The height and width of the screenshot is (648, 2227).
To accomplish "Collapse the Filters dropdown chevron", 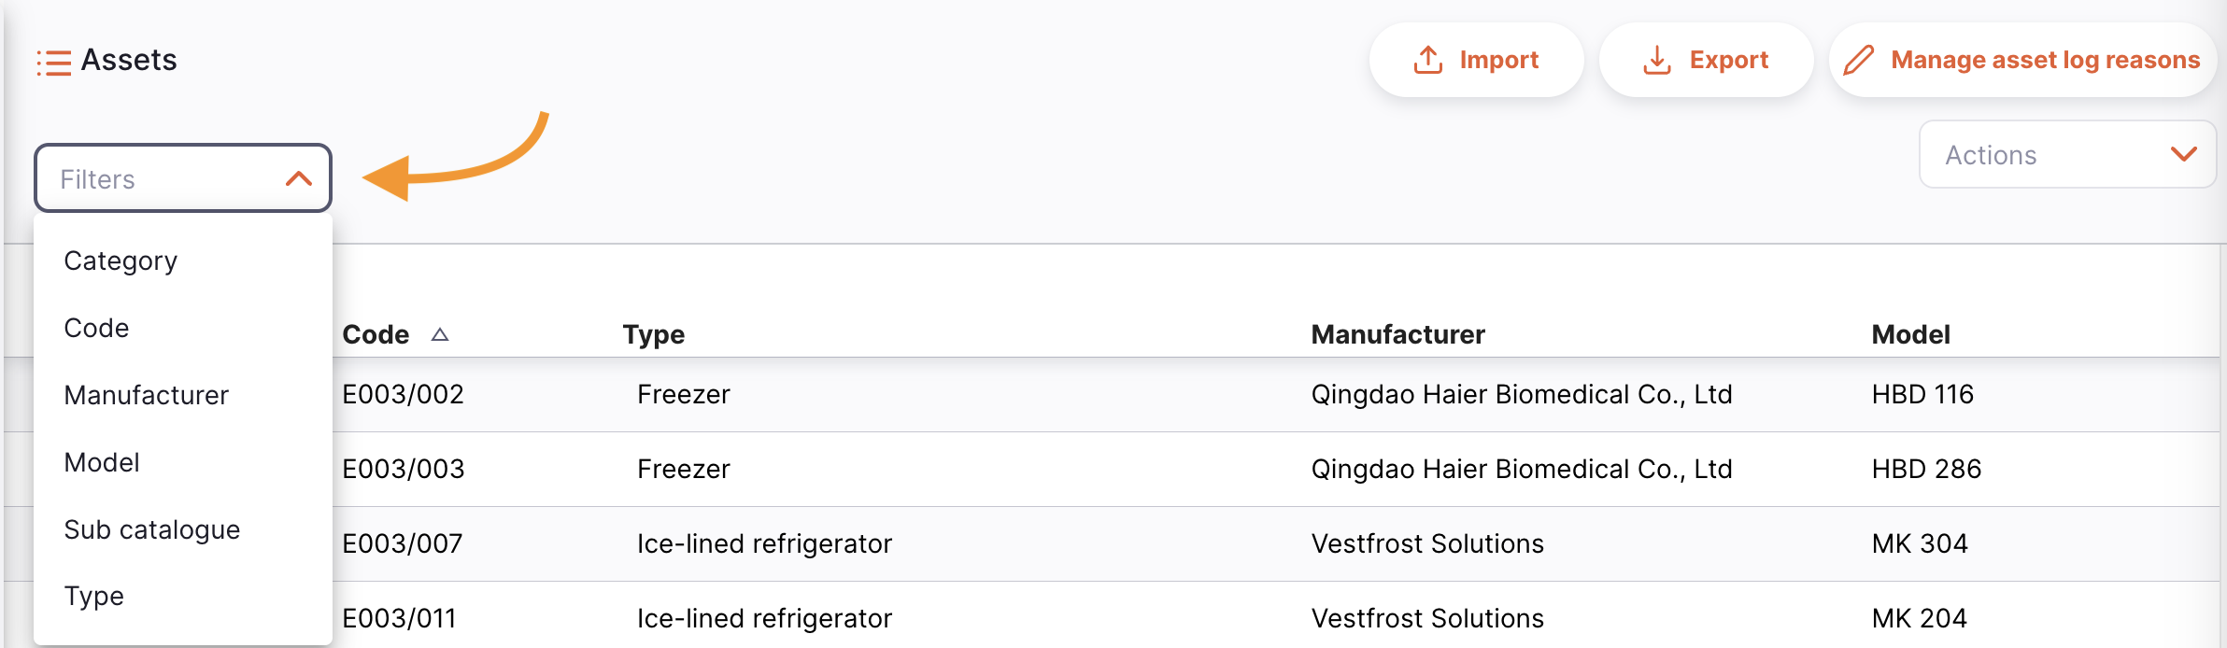I will (299, 178).
